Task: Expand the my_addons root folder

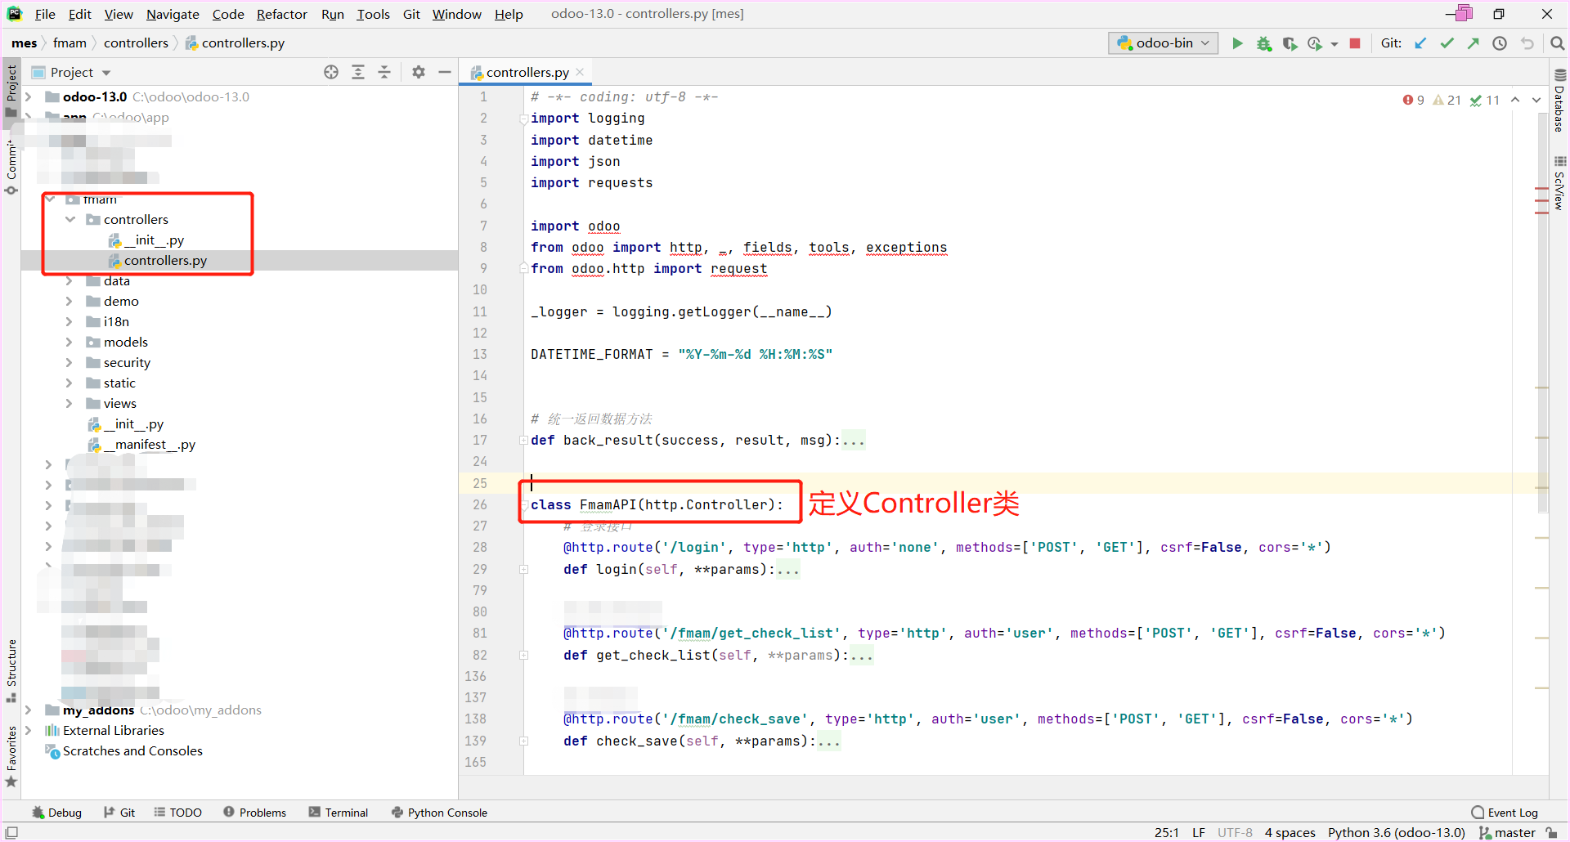Action: pyautogui.click(x=29, y=710)
